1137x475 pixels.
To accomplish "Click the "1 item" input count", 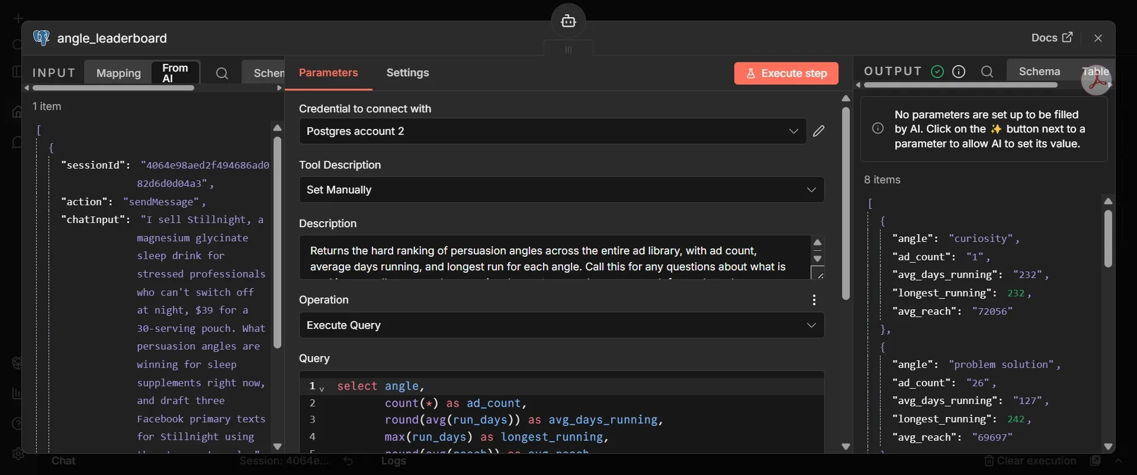I will pos(47,106).
